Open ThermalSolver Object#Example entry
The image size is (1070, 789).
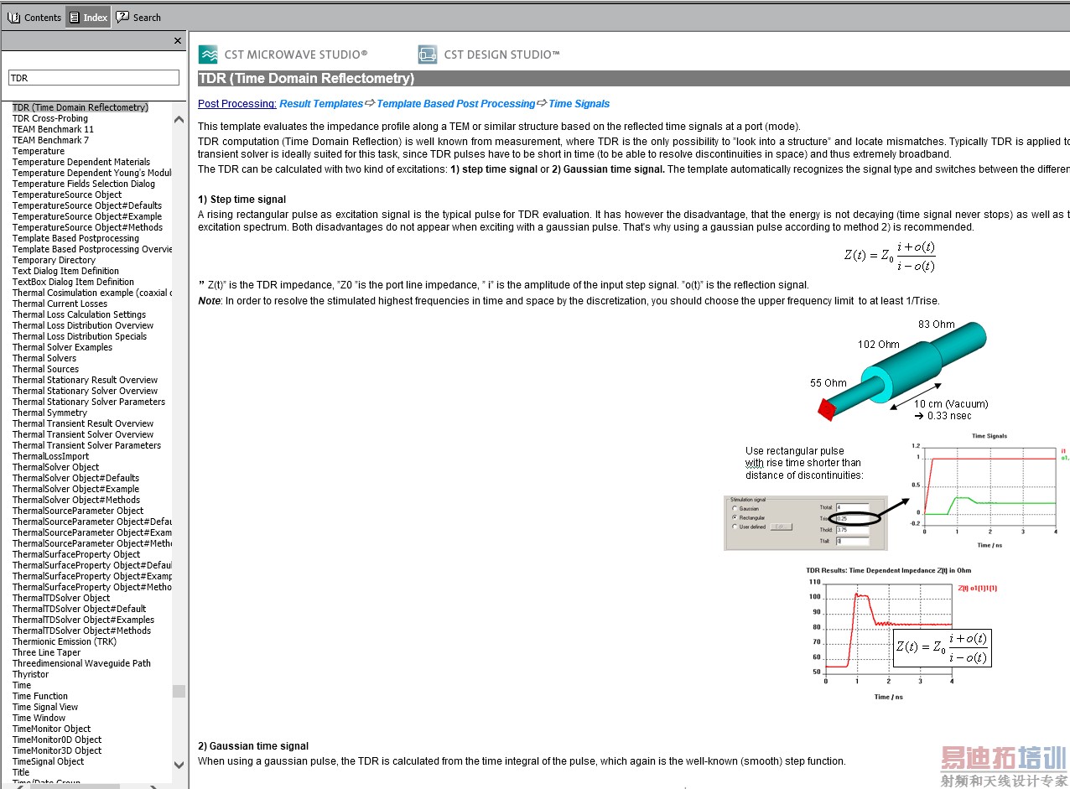click(76, 489)
